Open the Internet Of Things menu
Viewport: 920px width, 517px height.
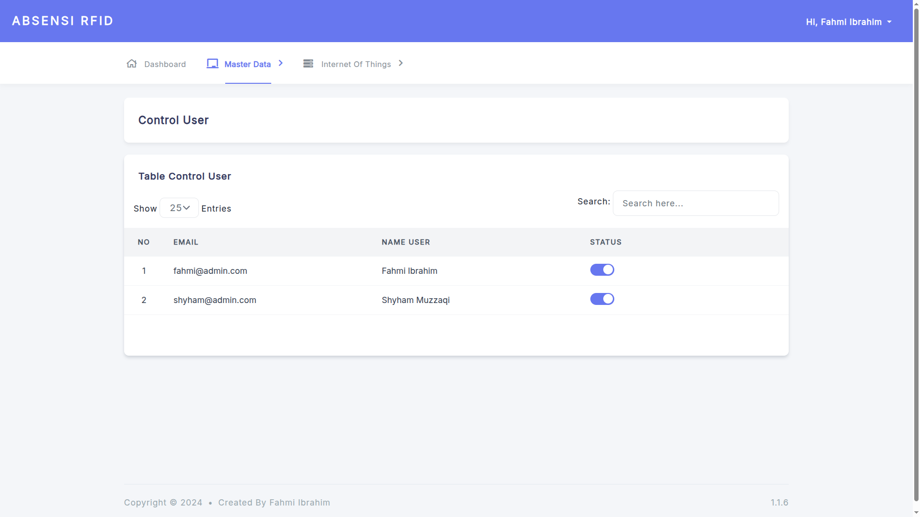coord(356,64)
